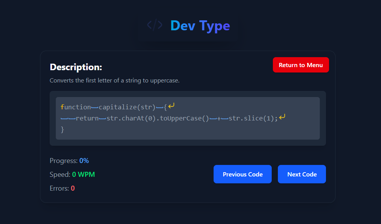Screen dimensions: 381x224
Task: Click the enter symbol after opening brace
Action: 171,106
